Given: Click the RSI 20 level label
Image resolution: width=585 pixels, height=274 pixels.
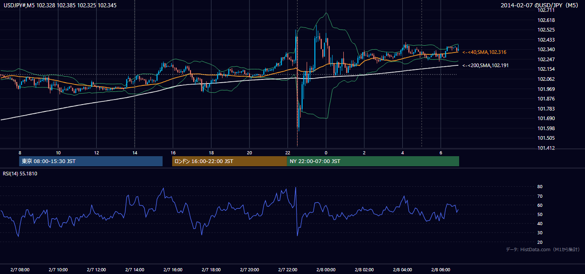Looking at the screenshot, I should pyautogui.click(x=540, y=242).
